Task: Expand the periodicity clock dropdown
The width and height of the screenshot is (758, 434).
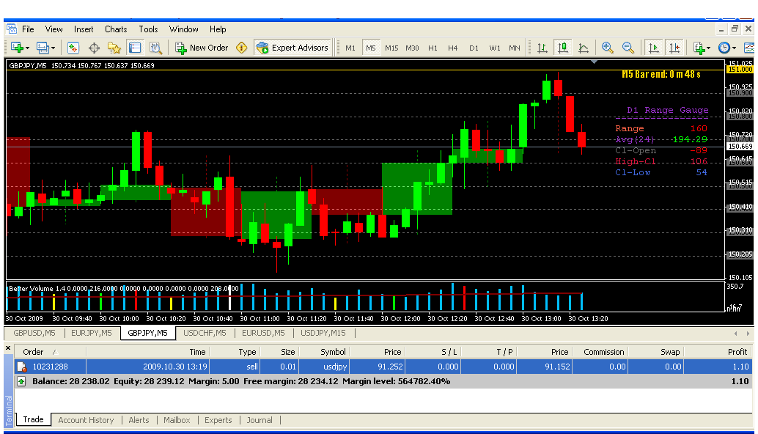Action: pos(735,48)
